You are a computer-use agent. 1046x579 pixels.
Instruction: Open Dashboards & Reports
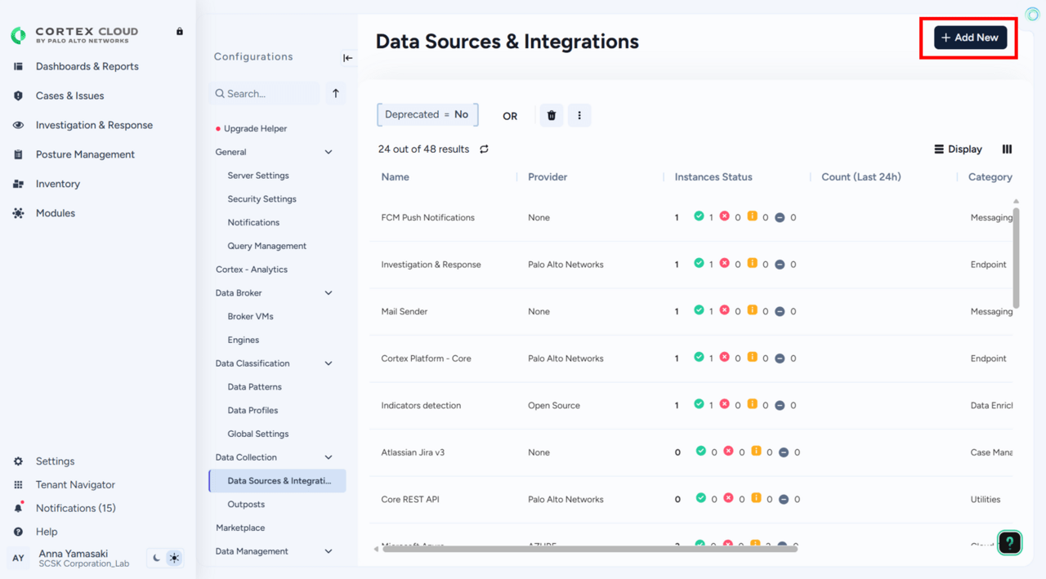point(87,66)
